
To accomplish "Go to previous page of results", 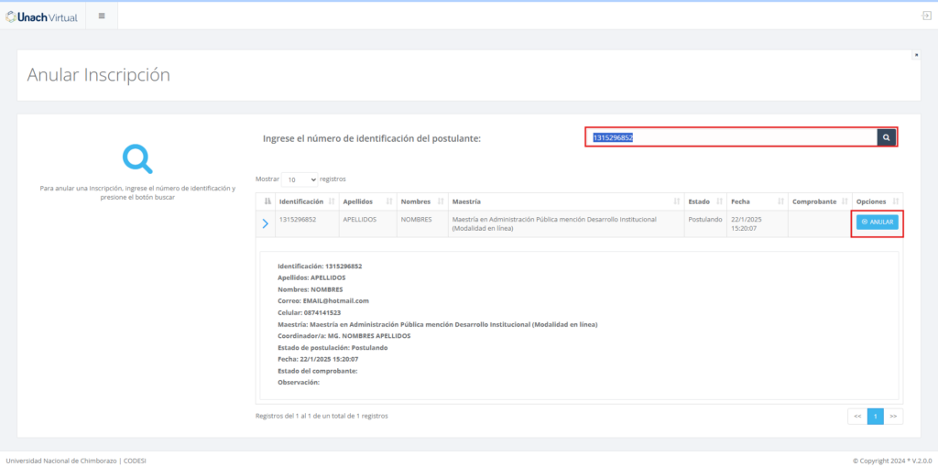I will (857, 416).
